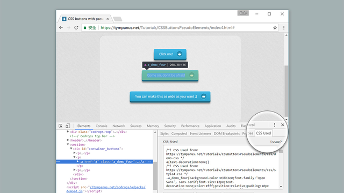The height and width of the screenshot is (193, 344).
Task: Click the address bar URL field
Action: 180,27
